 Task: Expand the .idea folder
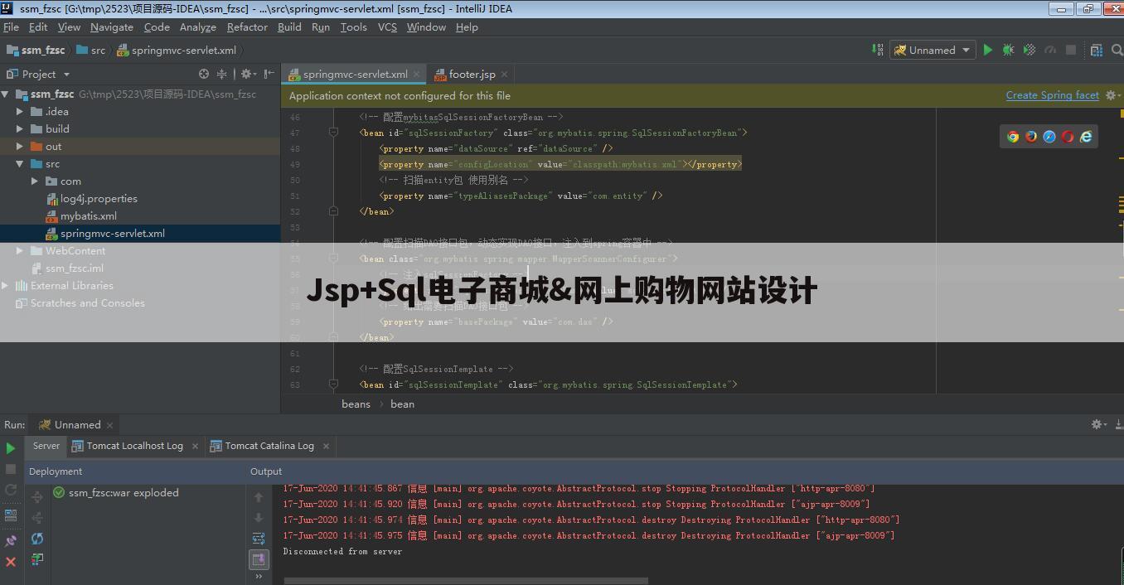tap(20, 112)
